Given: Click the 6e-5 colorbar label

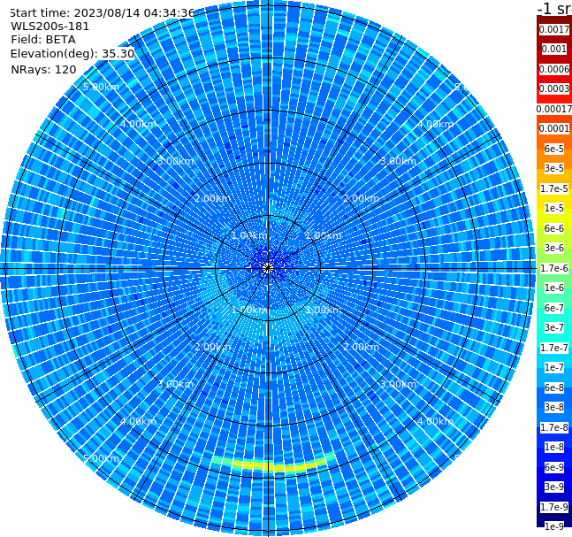Looking at the screenshot, I should click(554, 149).
